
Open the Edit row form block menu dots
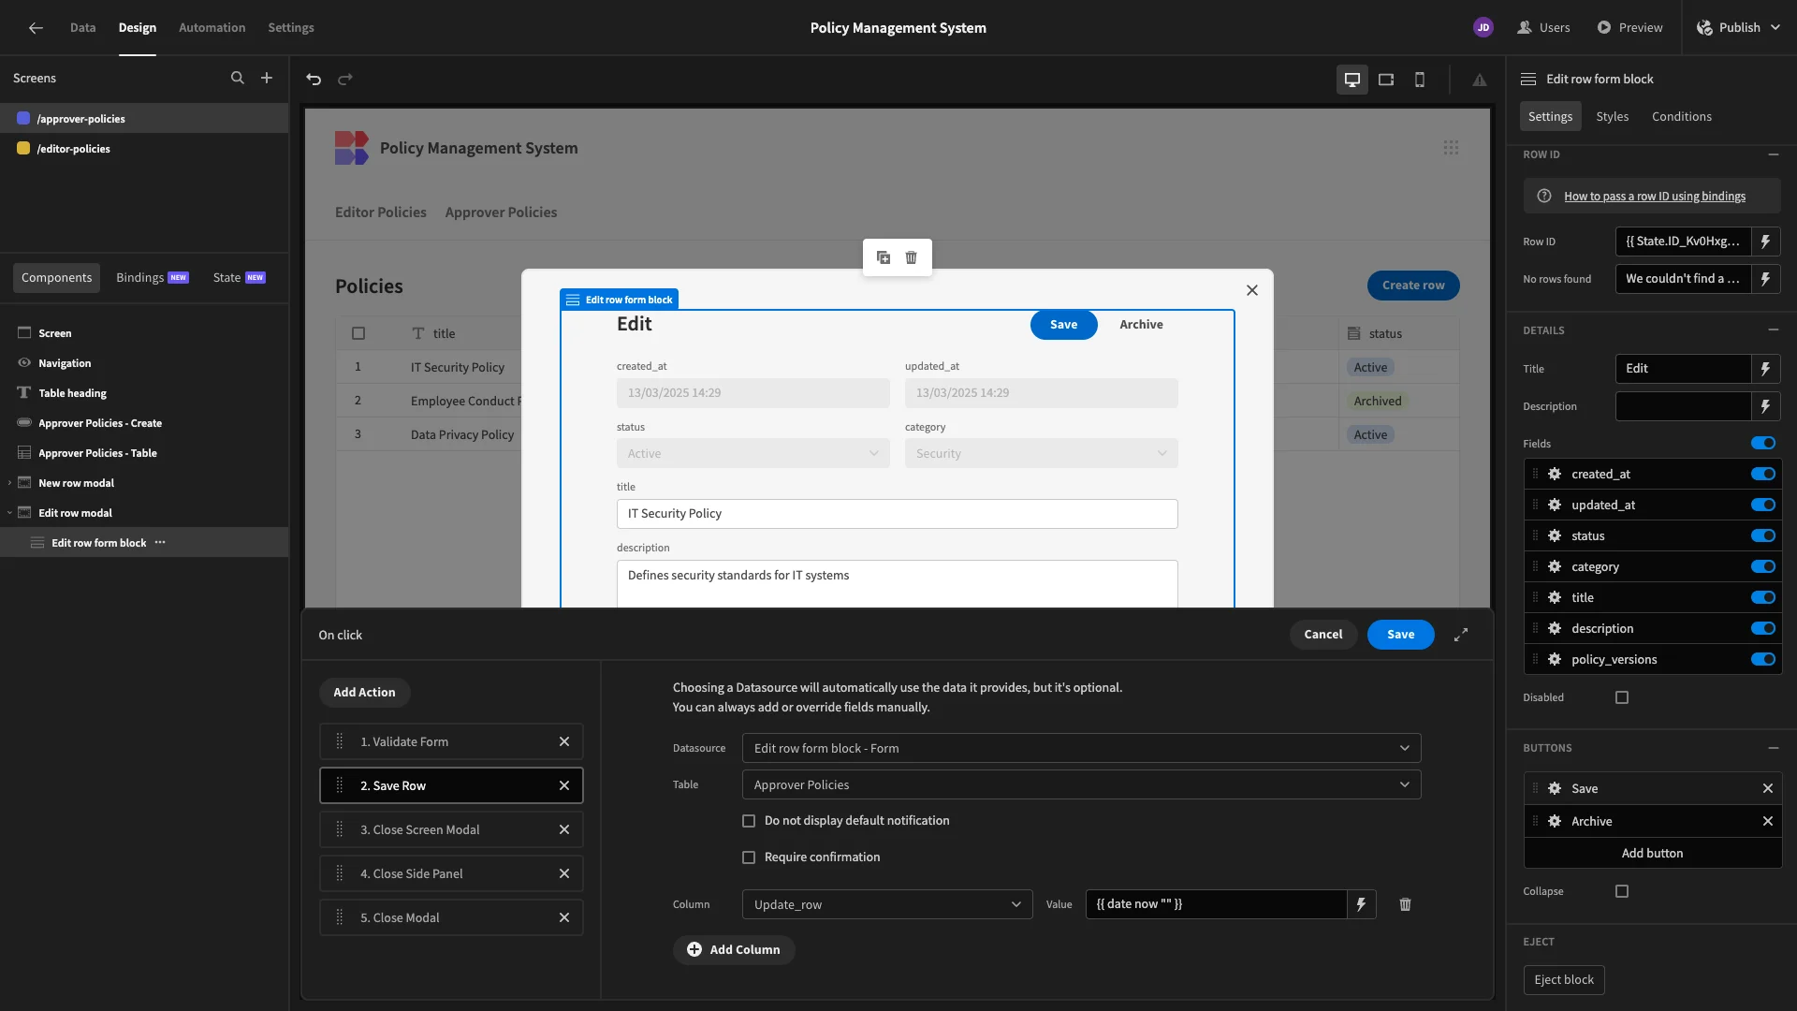160,543
